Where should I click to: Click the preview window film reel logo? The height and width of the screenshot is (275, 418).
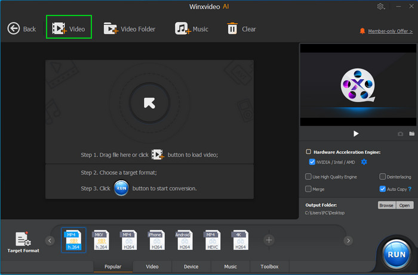[x=358, y=85]
